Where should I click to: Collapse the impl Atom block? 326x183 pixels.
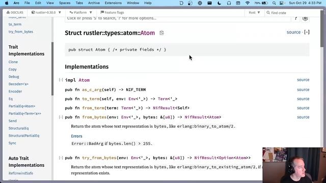pyautogui.click(x=61, y=80)
